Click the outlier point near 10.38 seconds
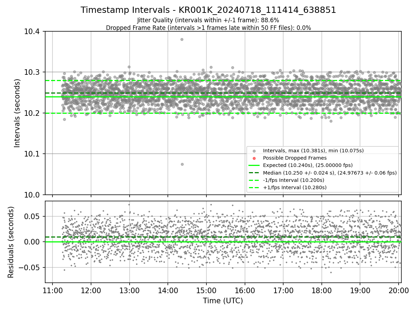 182,39
